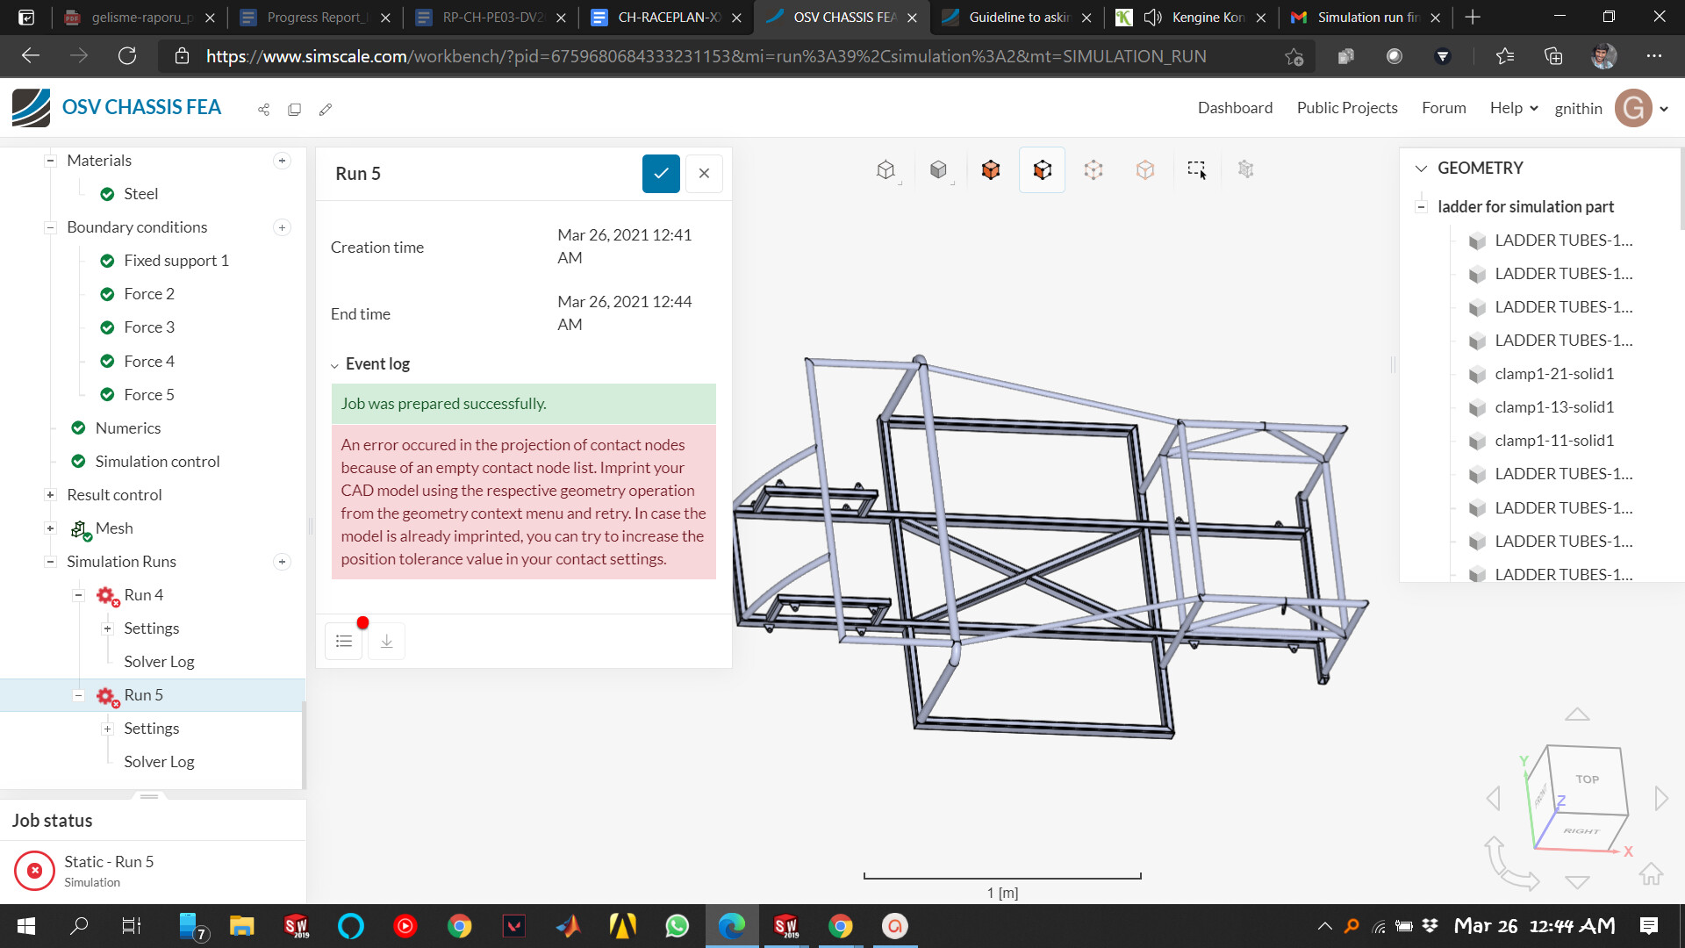
Task: Open WhatsApp from the taskbar
Action: [678, 926]
